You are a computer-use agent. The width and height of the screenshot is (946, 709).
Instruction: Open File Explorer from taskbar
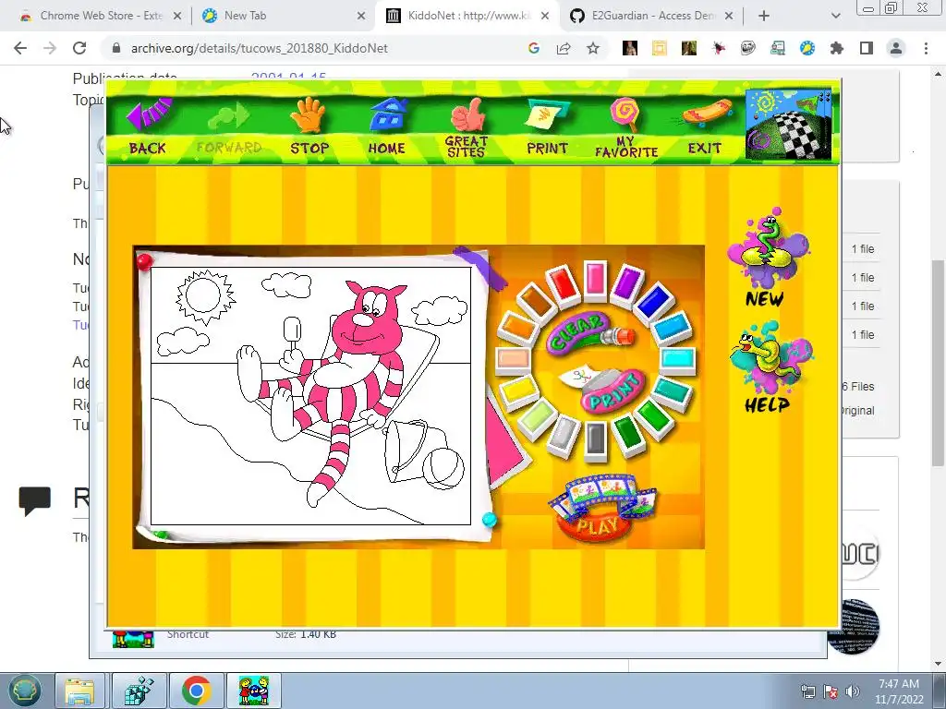[79, 691]
